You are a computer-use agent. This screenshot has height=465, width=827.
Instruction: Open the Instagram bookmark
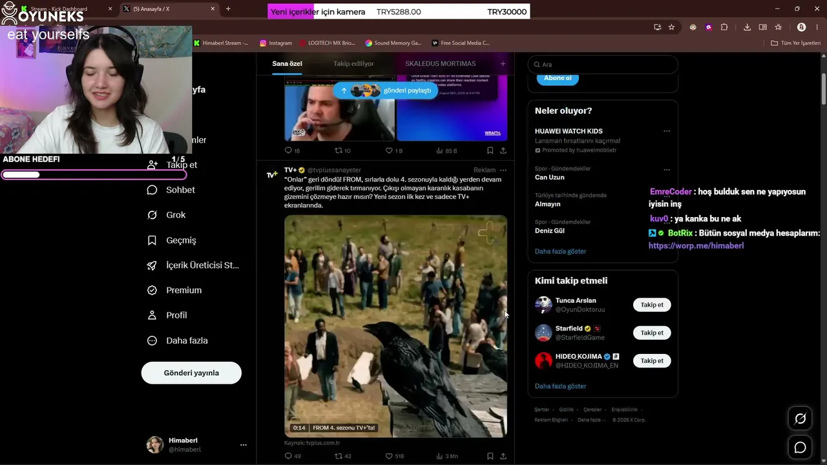click(276, 43)
